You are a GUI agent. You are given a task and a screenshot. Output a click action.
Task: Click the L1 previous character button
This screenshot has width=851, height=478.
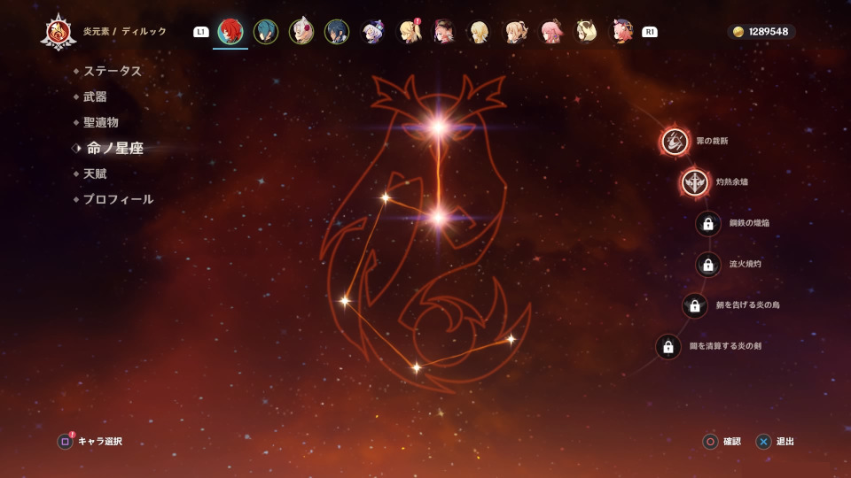(201, 32)
